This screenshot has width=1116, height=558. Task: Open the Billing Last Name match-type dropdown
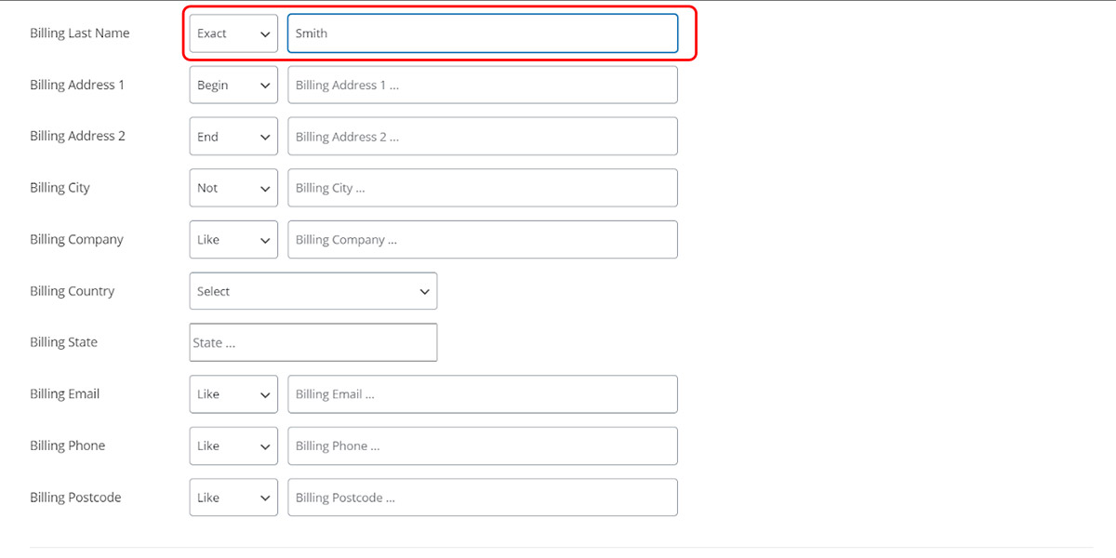[233, 33]
